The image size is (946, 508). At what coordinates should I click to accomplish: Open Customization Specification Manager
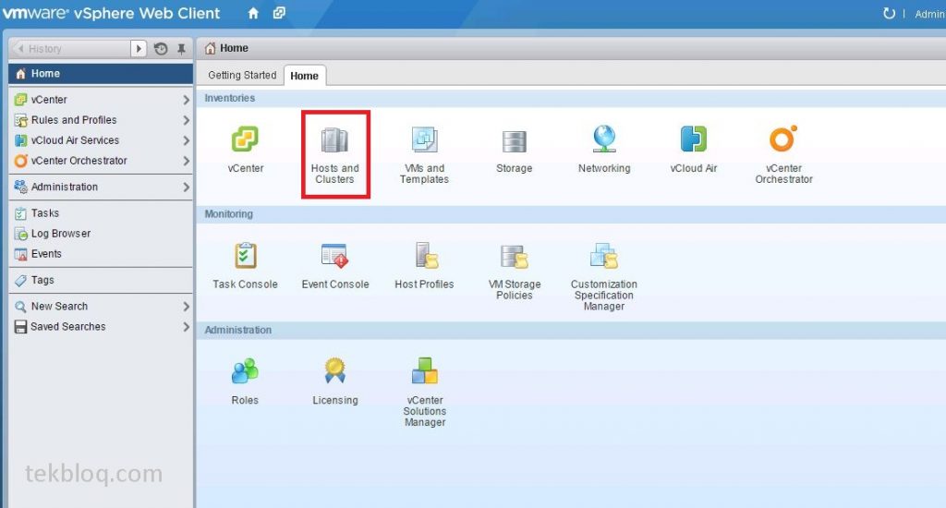coord(604,256)
